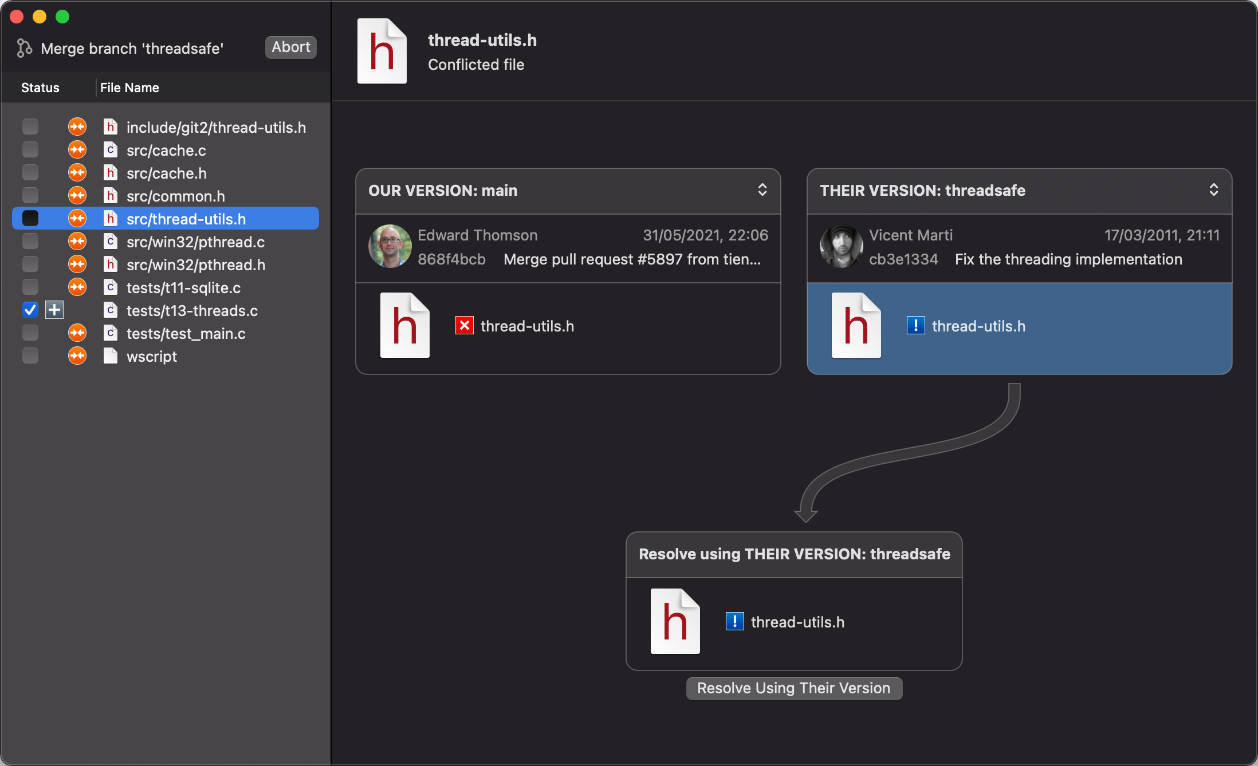Screen dimensions: 1258x766
Task: Click conflict status icon for src/win32/pthread.h
Action: [x=77, y=264]
